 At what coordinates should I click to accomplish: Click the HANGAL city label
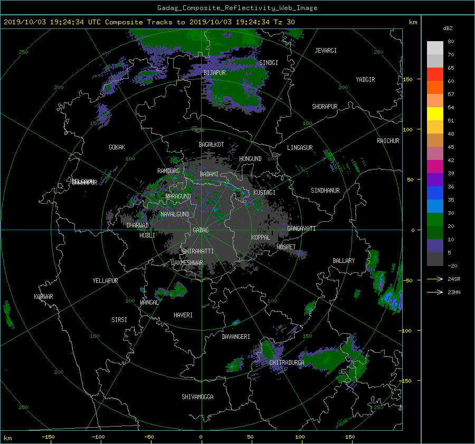pyautogui.click(x=149, y=303)
